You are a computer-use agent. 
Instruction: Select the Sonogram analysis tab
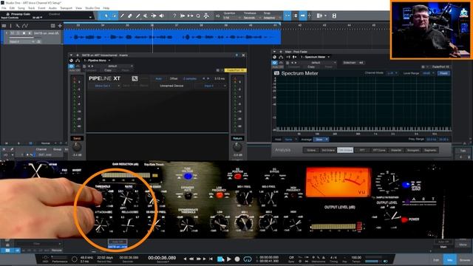413,150
